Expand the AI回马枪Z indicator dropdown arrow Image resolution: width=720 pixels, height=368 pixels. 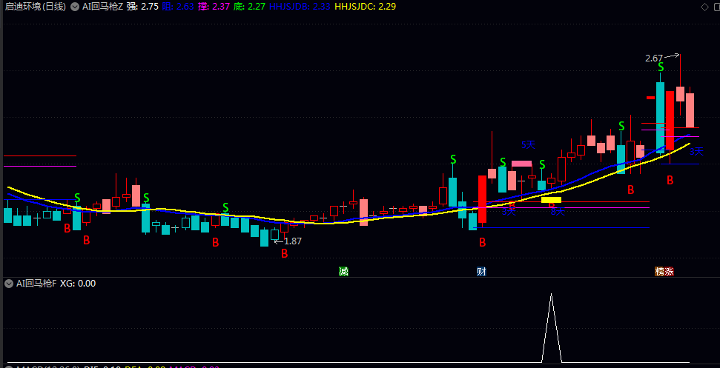pos(74,7)
